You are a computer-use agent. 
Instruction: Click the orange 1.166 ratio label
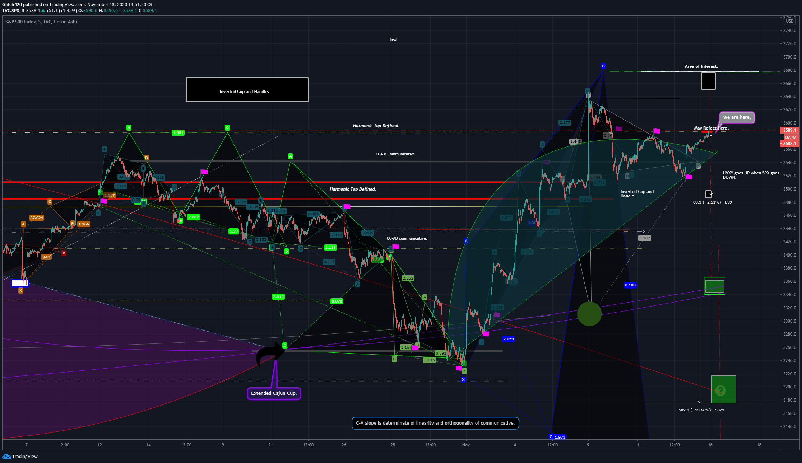point(84,224)
